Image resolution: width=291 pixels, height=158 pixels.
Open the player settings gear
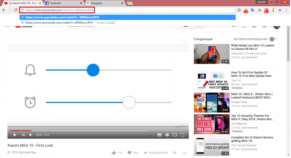[167, 135]
